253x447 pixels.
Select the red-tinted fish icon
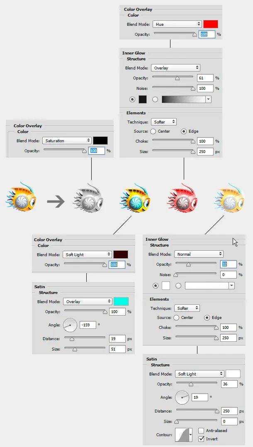click(x=182, y=199)
